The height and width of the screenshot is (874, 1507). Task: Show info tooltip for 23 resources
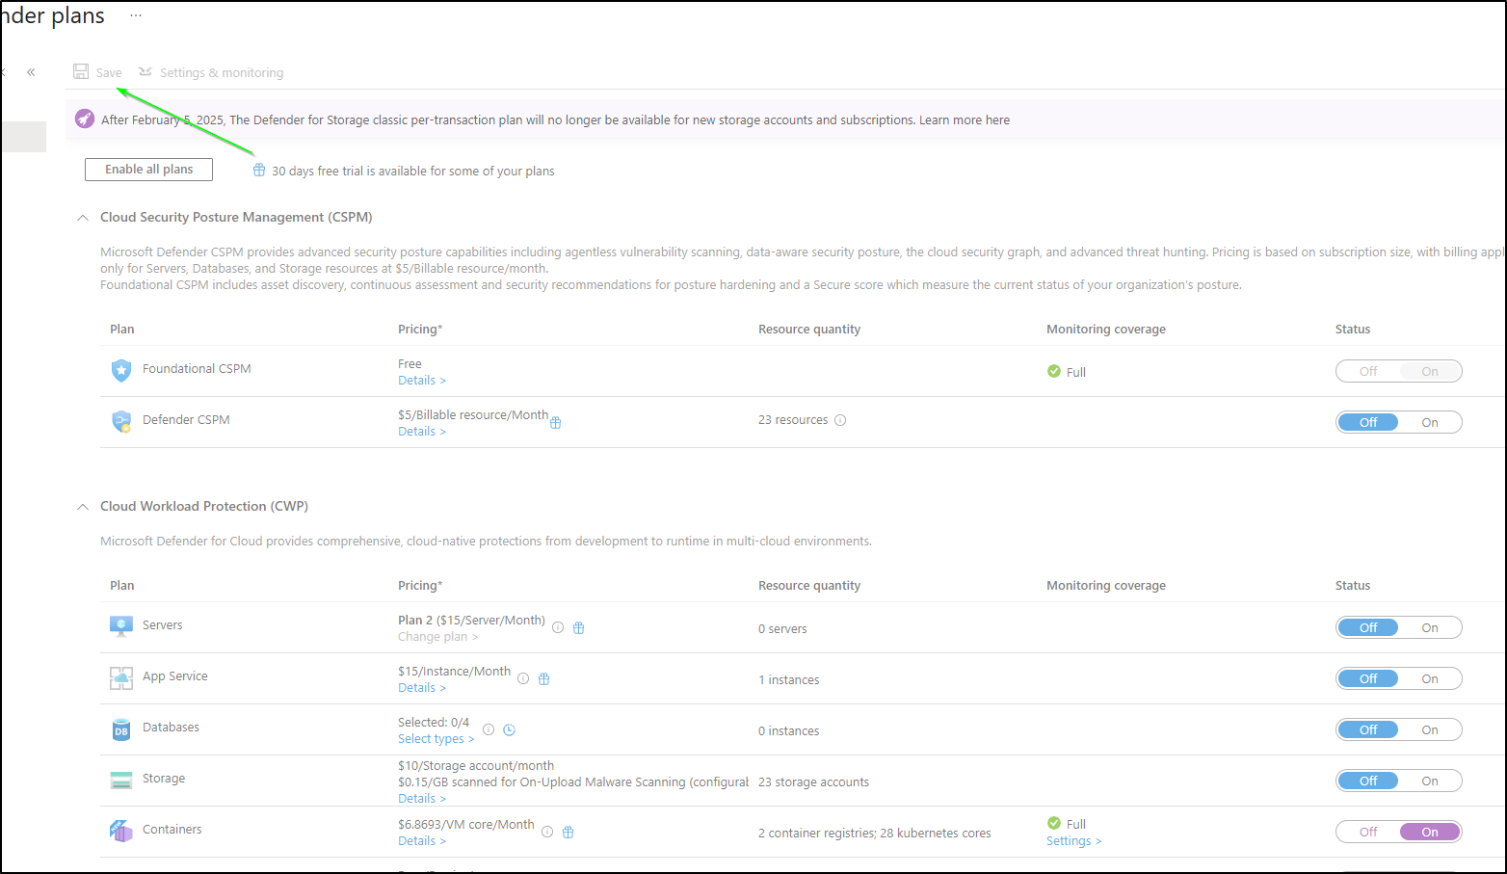[840, 420]
